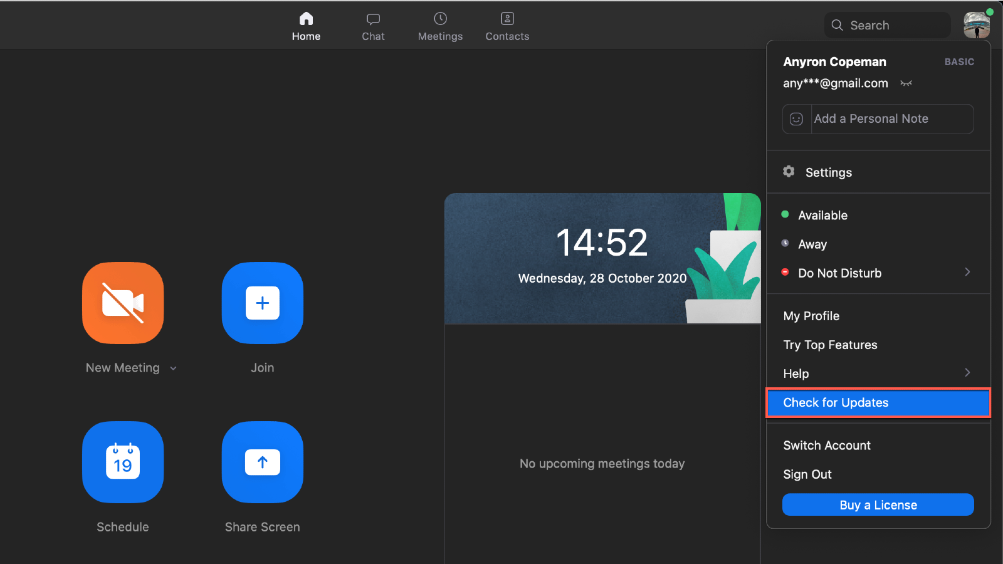Click the orange New Meeting camera icon
Screen dimensions: 1003x564
tap(123, 303)
